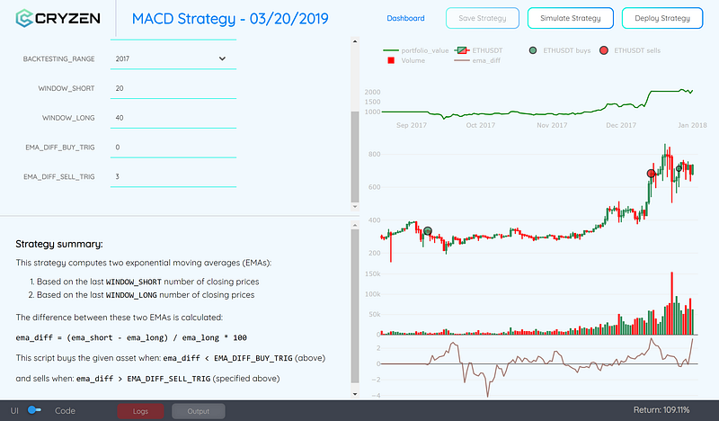
Task: Click the Return: 109.11% status text
Action: point(661,410)
